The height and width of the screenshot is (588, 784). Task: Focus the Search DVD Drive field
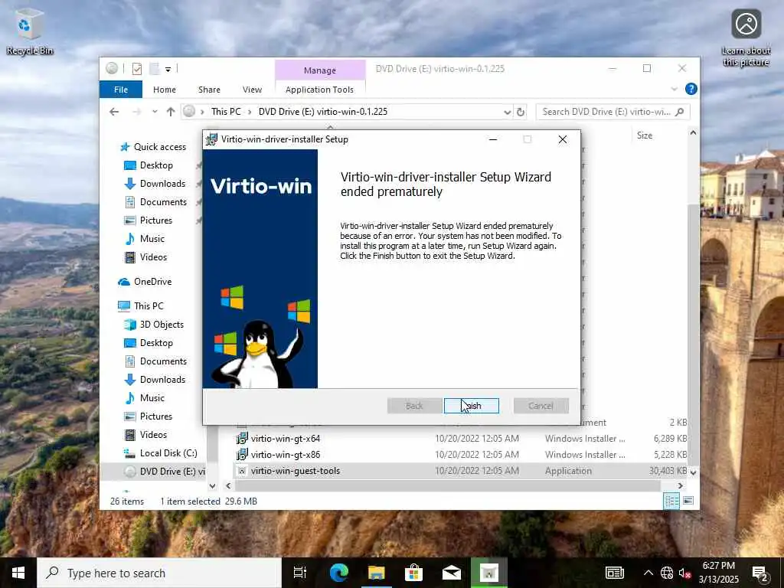tap(612, 112)
